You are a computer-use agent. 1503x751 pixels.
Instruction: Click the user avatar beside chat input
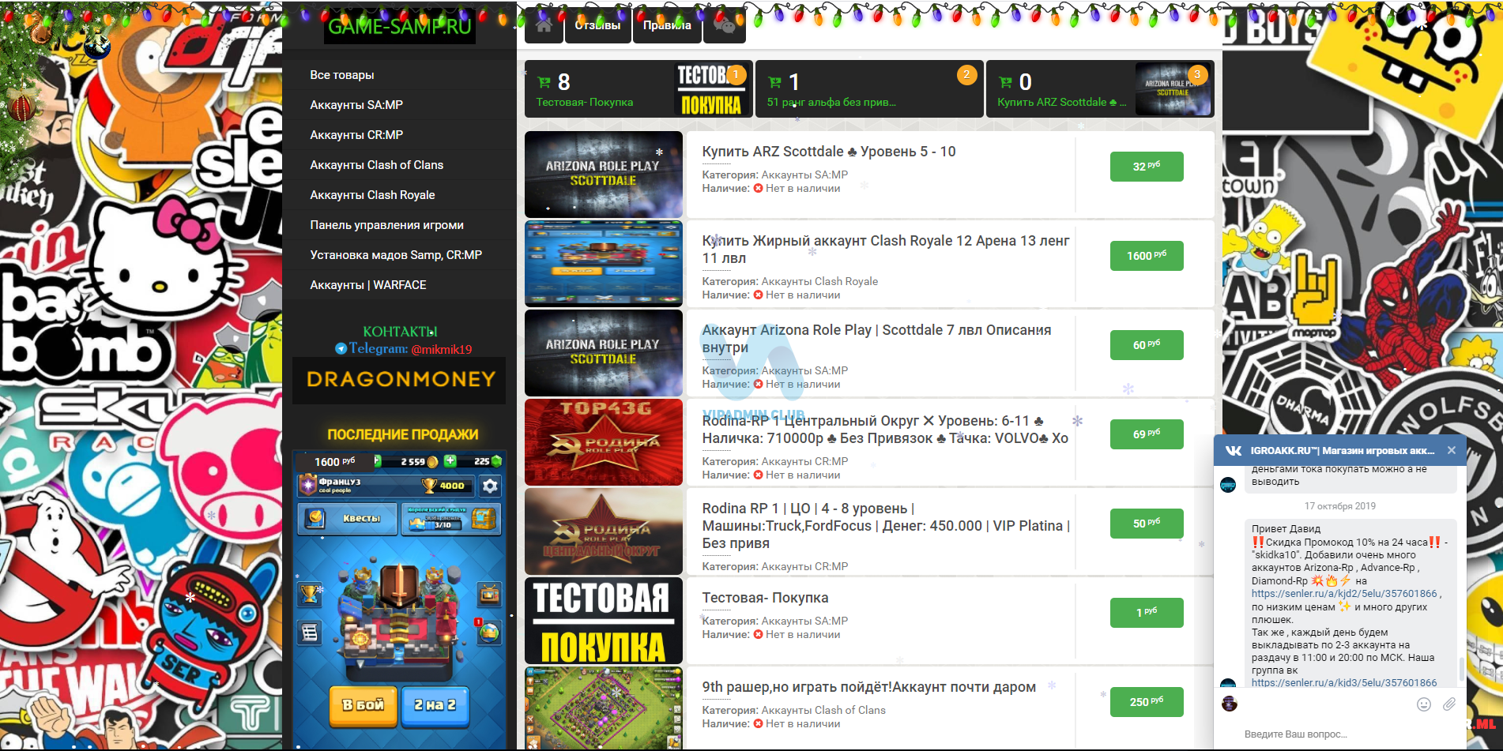(1230, 704)
